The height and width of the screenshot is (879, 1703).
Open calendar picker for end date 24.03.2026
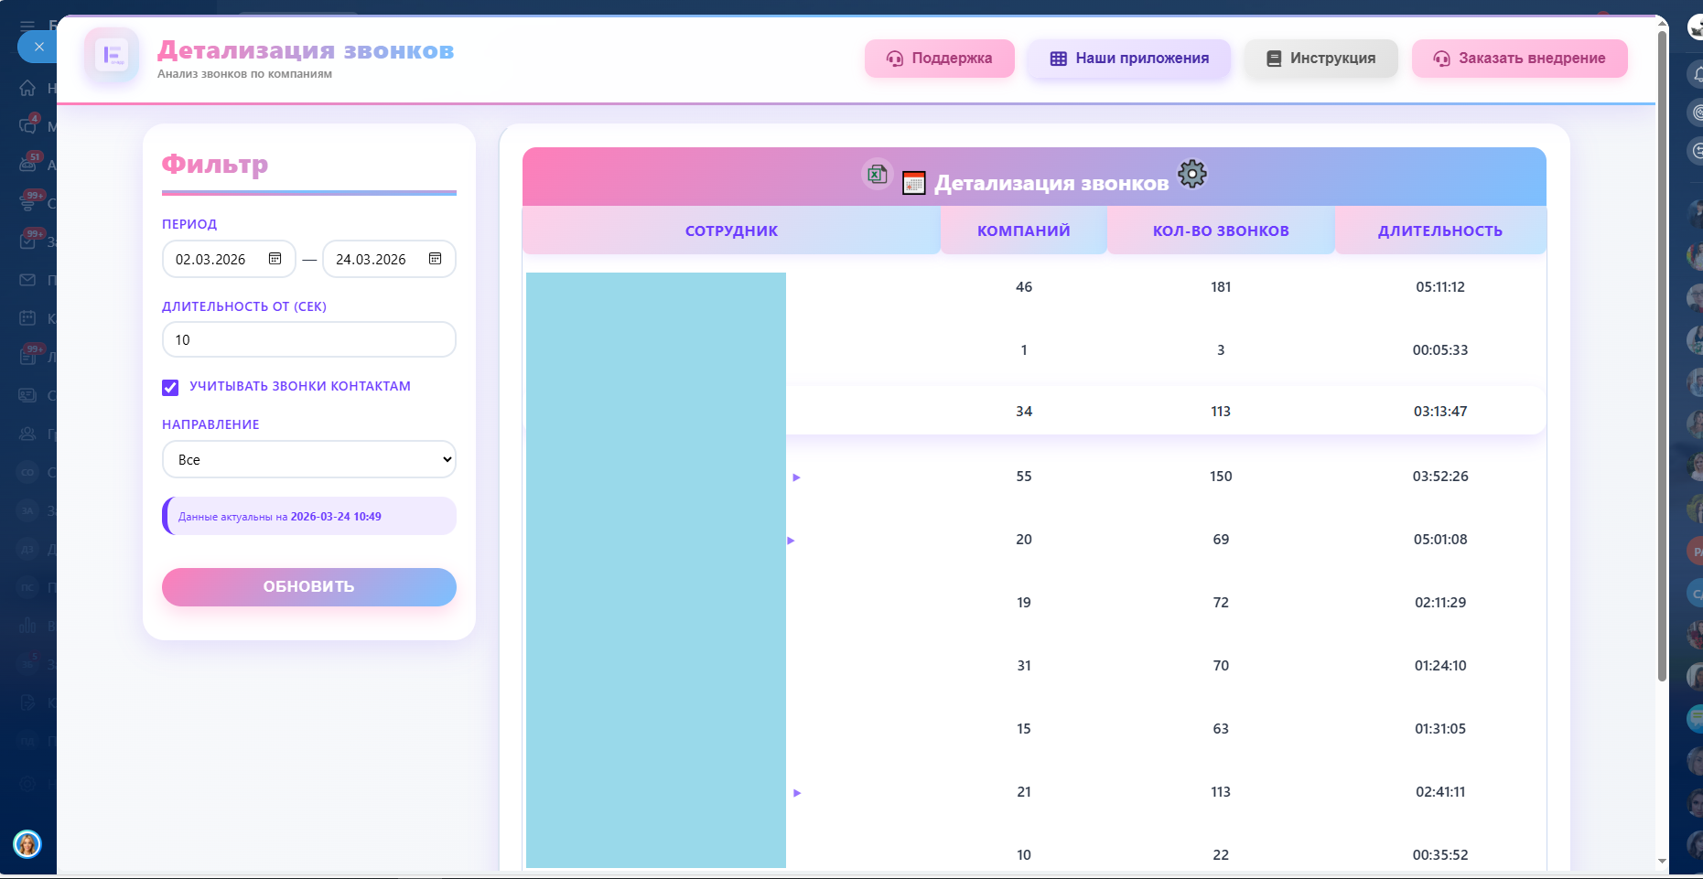click(435, 259)
